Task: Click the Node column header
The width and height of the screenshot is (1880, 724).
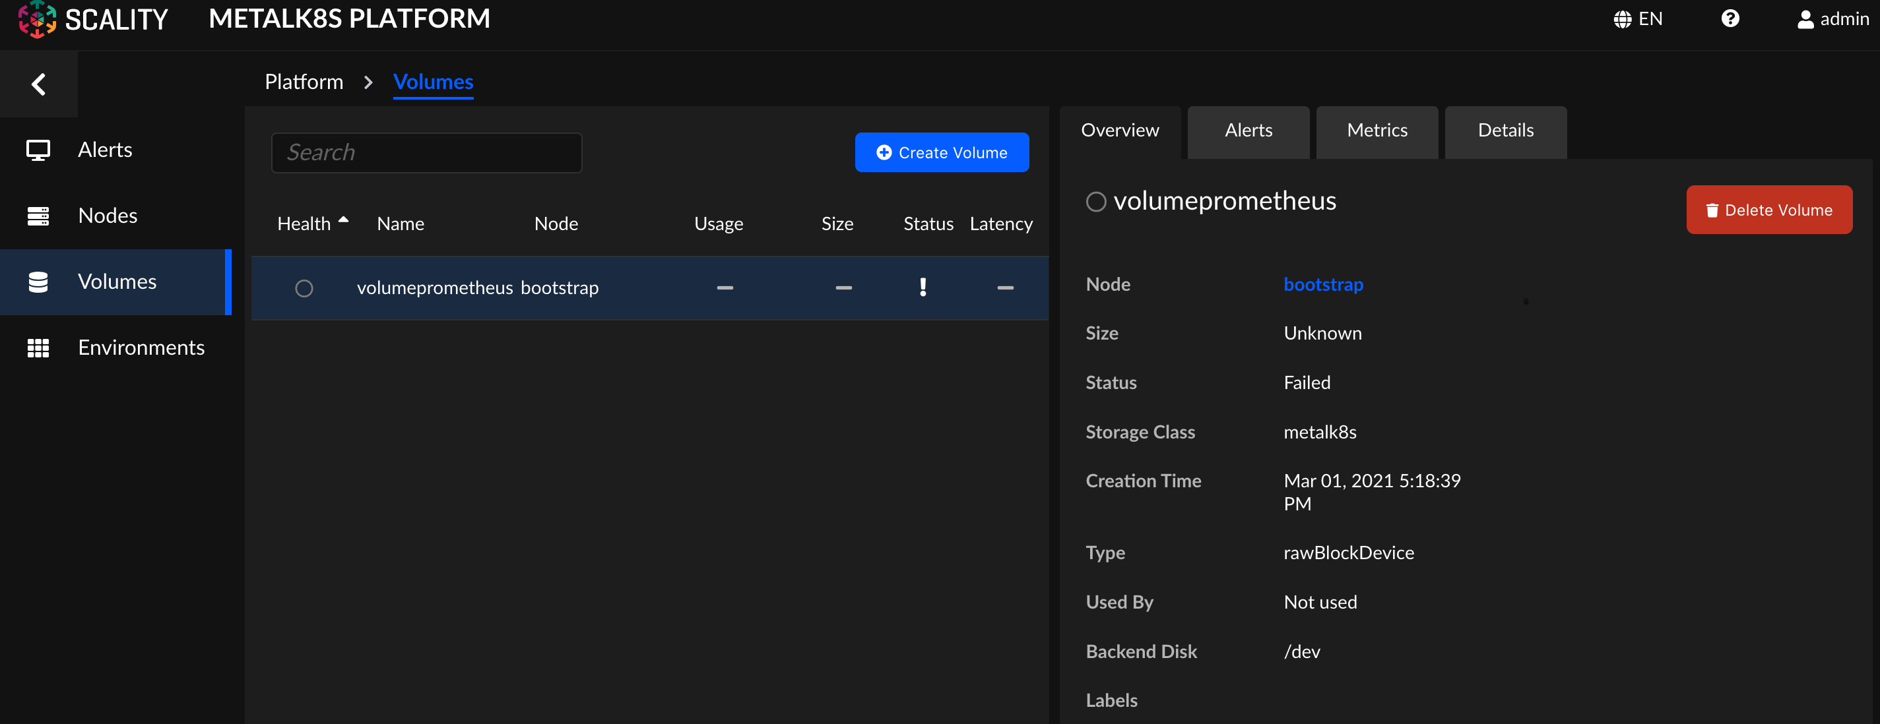Action: click(556, 224)
